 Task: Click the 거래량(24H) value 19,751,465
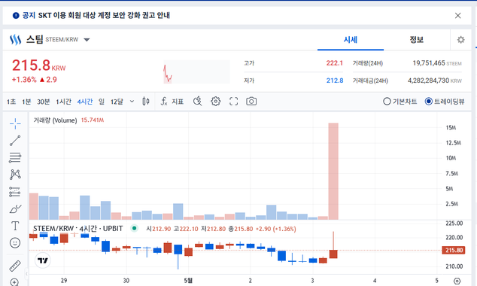(x=429, y=63)
